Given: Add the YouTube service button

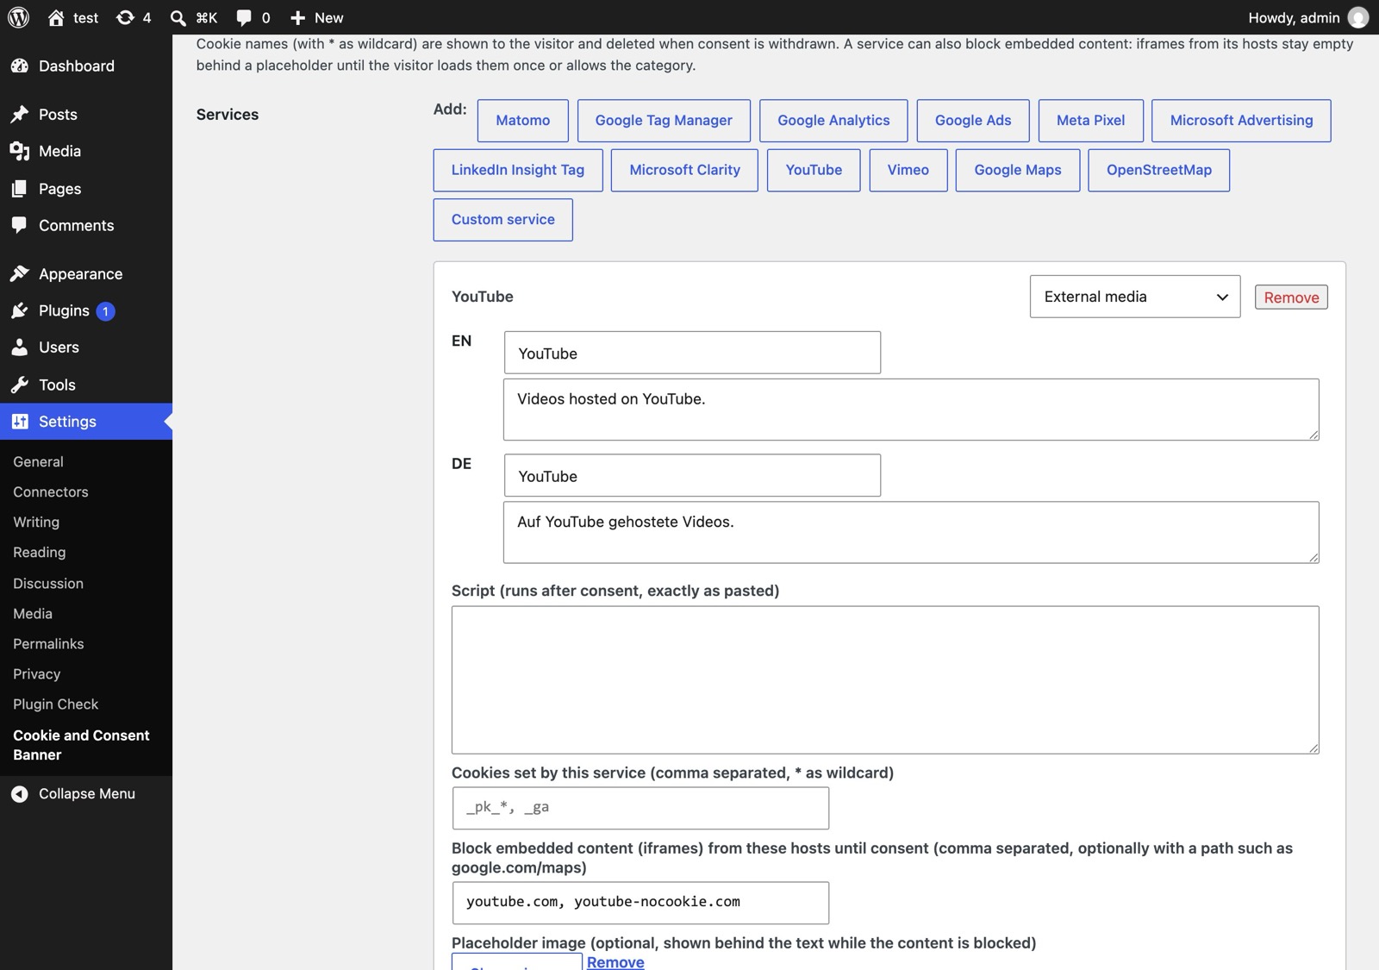Looking at the screenshot, I should coord(814,170).
